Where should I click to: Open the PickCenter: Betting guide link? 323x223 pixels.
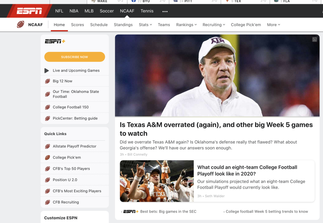(75, 118)
